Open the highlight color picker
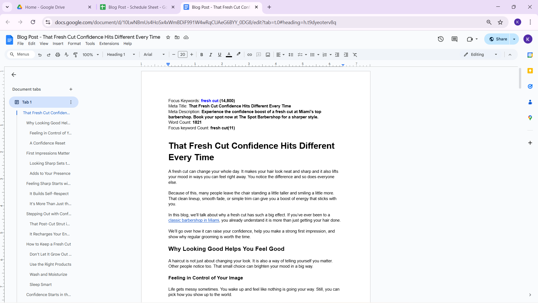The width and height of the screenshot is (538, 303). (x=238, y=54)
